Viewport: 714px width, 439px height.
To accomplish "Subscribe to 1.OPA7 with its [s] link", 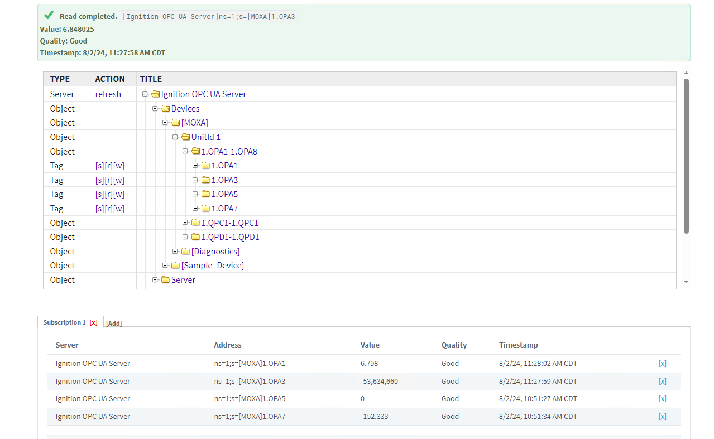I will coord(99,209).
